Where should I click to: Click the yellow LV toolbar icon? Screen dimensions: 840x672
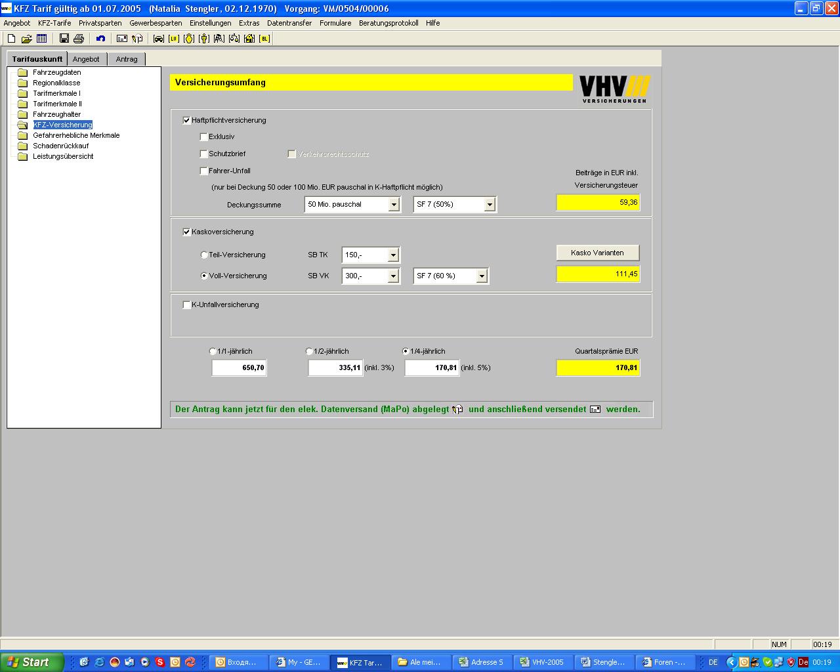tap(173, 39)
